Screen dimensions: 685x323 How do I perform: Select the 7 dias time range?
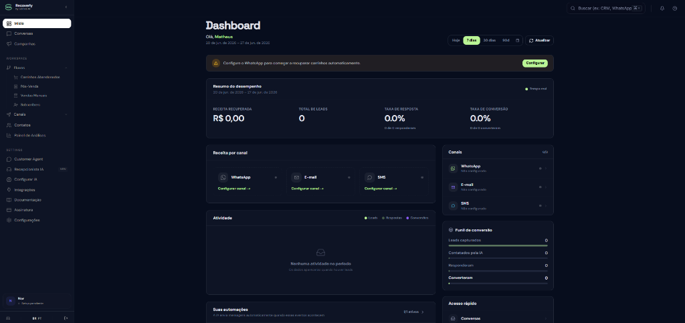tap(472, 41)
